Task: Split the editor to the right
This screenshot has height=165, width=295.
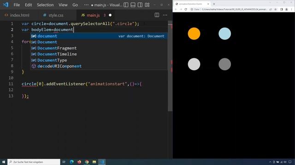Action: [x=157, y=15]
